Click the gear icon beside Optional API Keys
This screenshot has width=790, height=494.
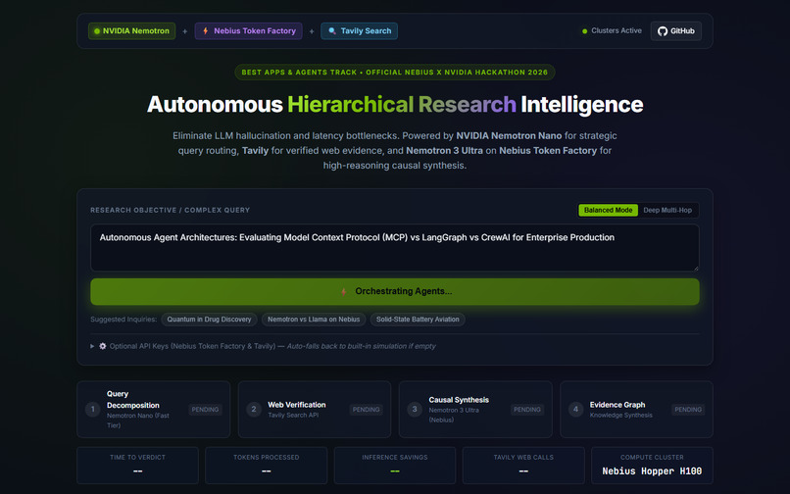point(103,346)
